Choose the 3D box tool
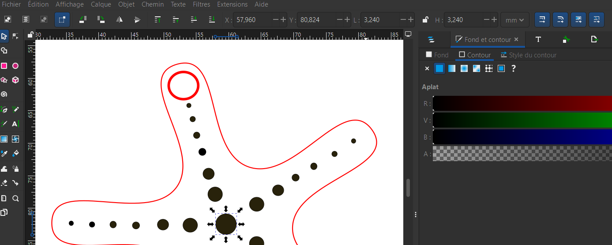Viewport: 612px width, 245px height. [15, 80]
